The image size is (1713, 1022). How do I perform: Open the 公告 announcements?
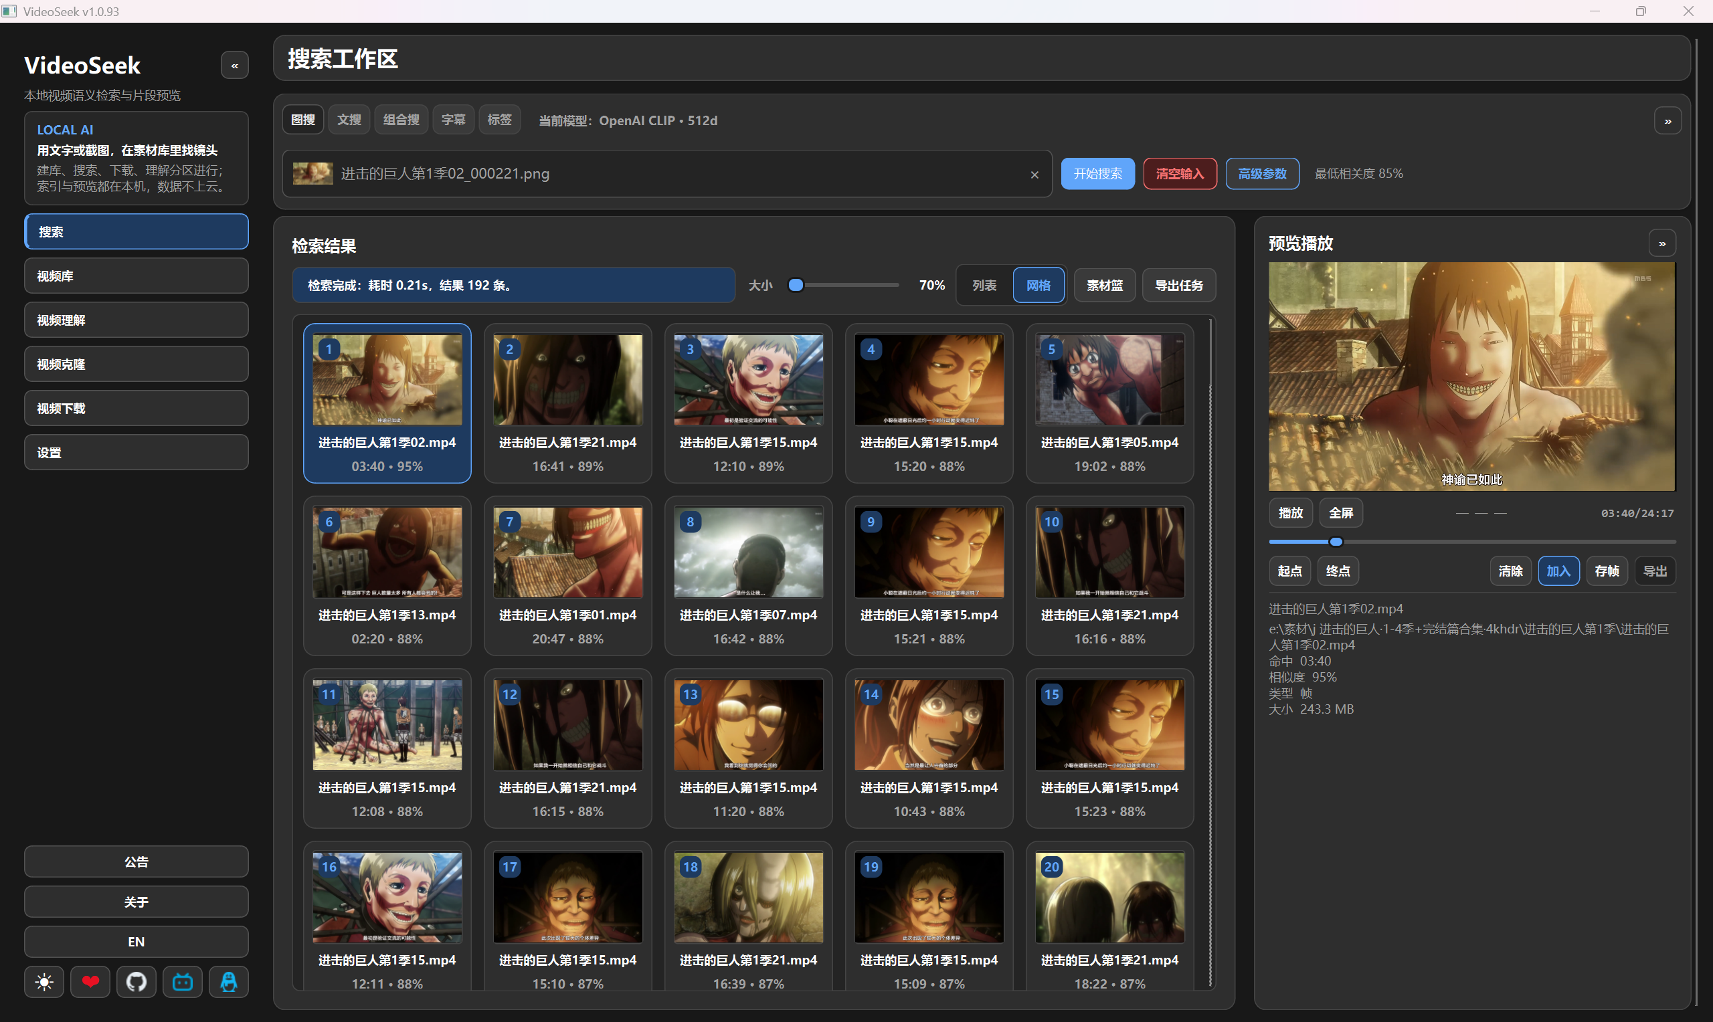tap(137, 861)
